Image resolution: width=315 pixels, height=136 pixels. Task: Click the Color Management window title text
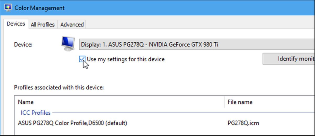(x=40, y=8)
